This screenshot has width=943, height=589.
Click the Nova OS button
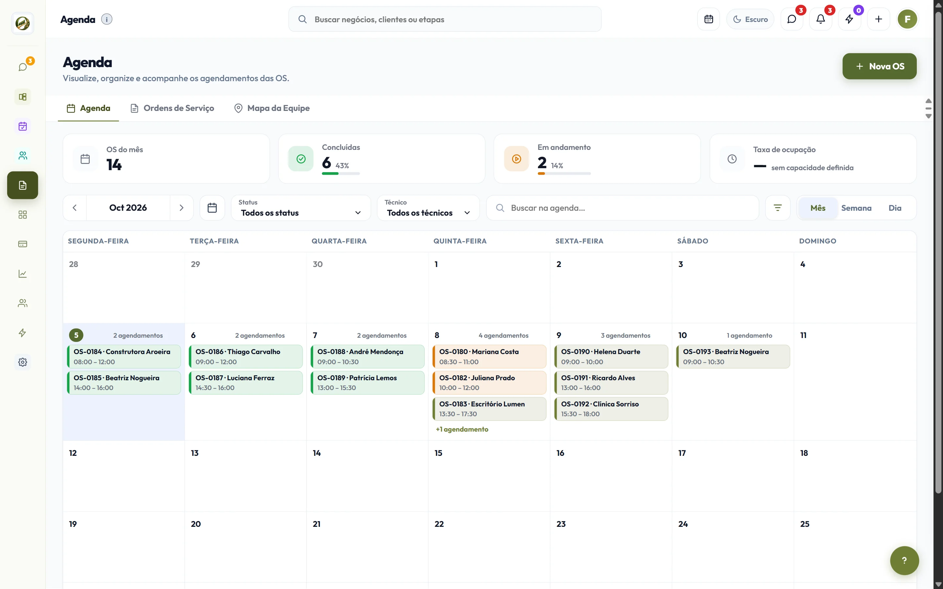point(879,66)
